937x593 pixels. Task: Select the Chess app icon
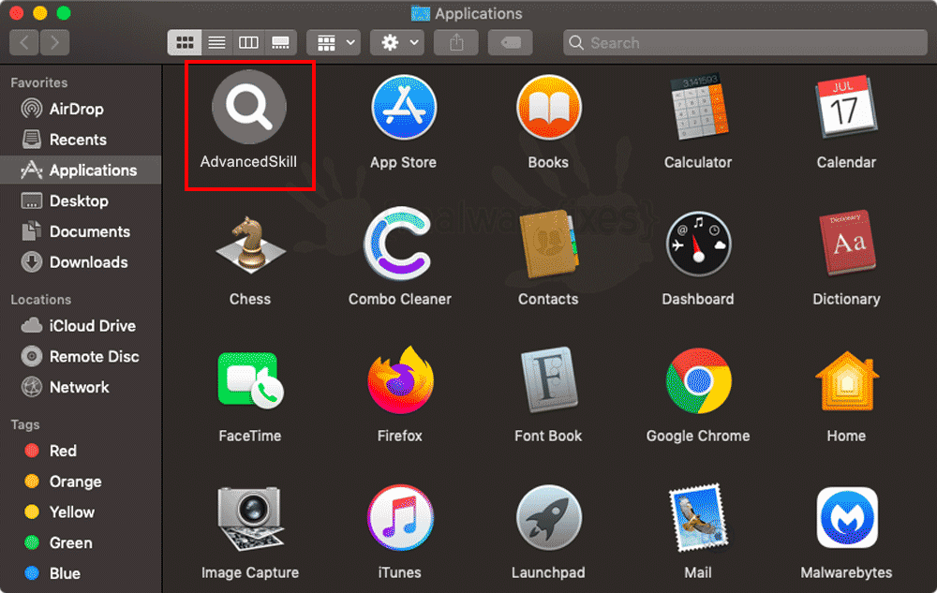click(x=250, y=245)
